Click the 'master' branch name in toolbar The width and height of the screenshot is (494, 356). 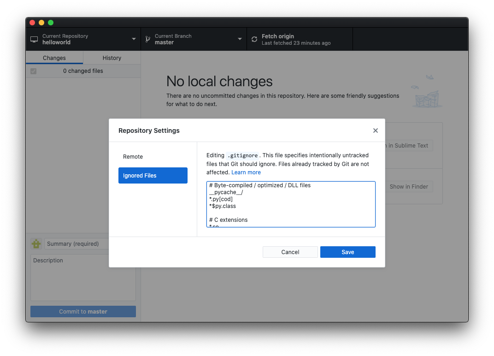(164, 42)
